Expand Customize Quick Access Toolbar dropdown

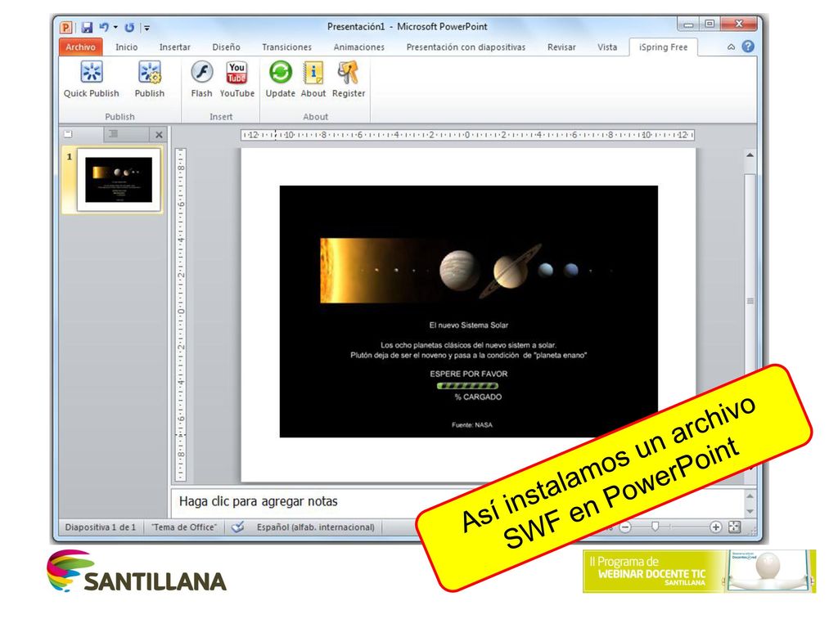tap(146, 27)
